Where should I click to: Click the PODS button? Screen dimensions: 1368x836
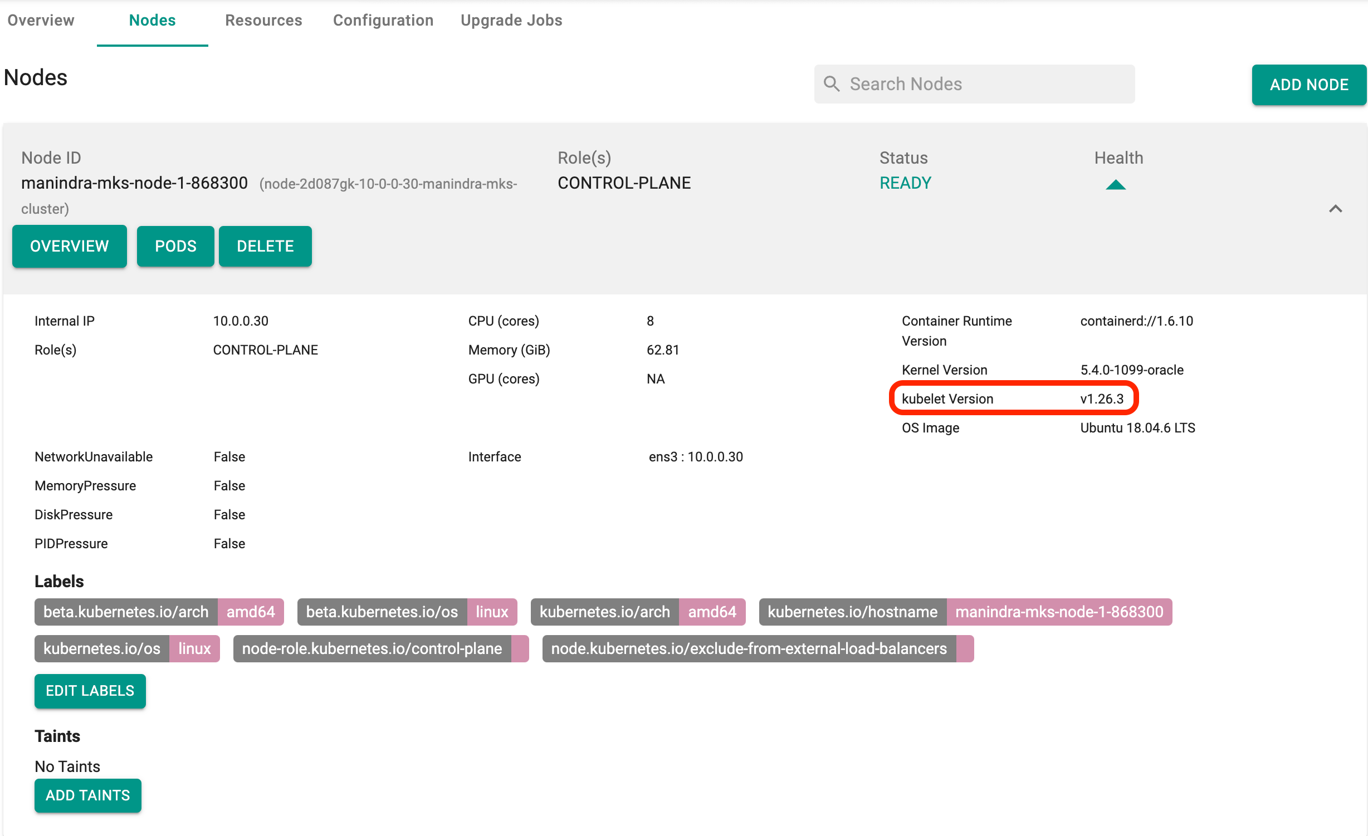pyautogui.click(x=175, y=246)
